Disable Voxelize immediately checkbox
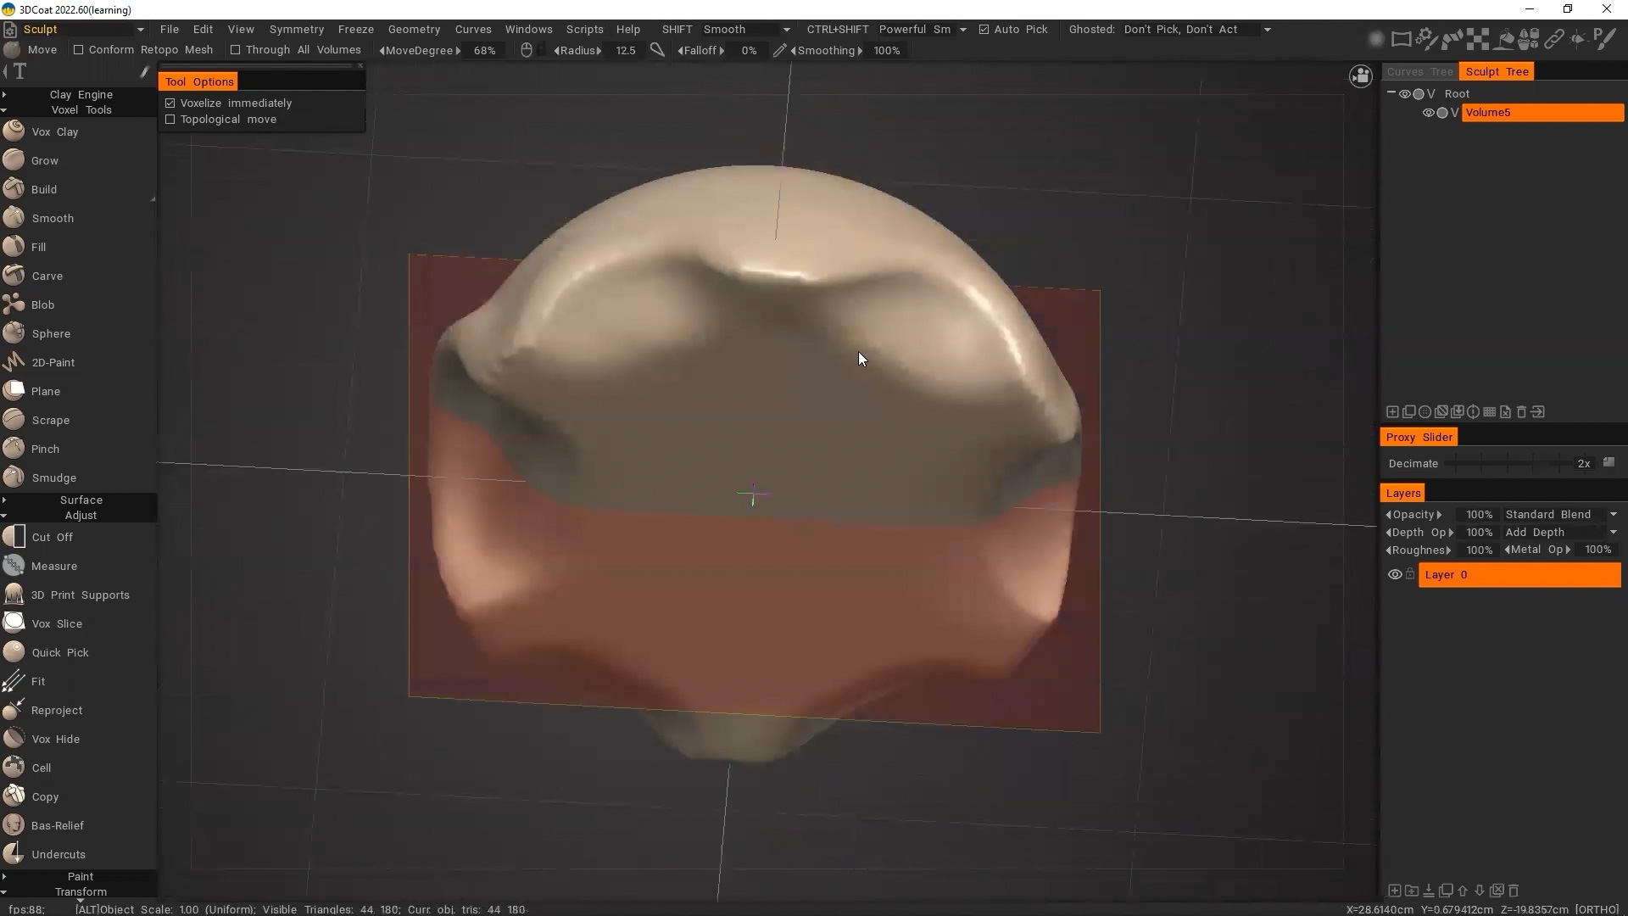Image resolution: width=1628 pixels, height=916 pixels. tap(170, 103)
